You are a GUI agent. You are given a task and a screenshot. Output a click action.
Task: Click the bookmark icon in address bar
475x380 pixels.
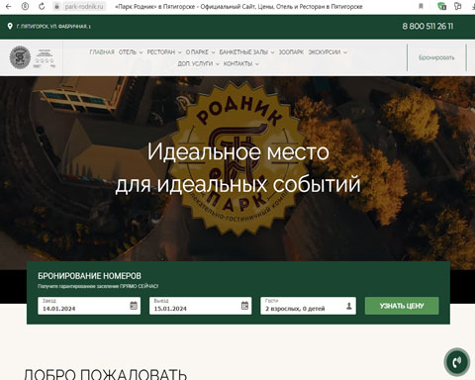tap(421, 6)
